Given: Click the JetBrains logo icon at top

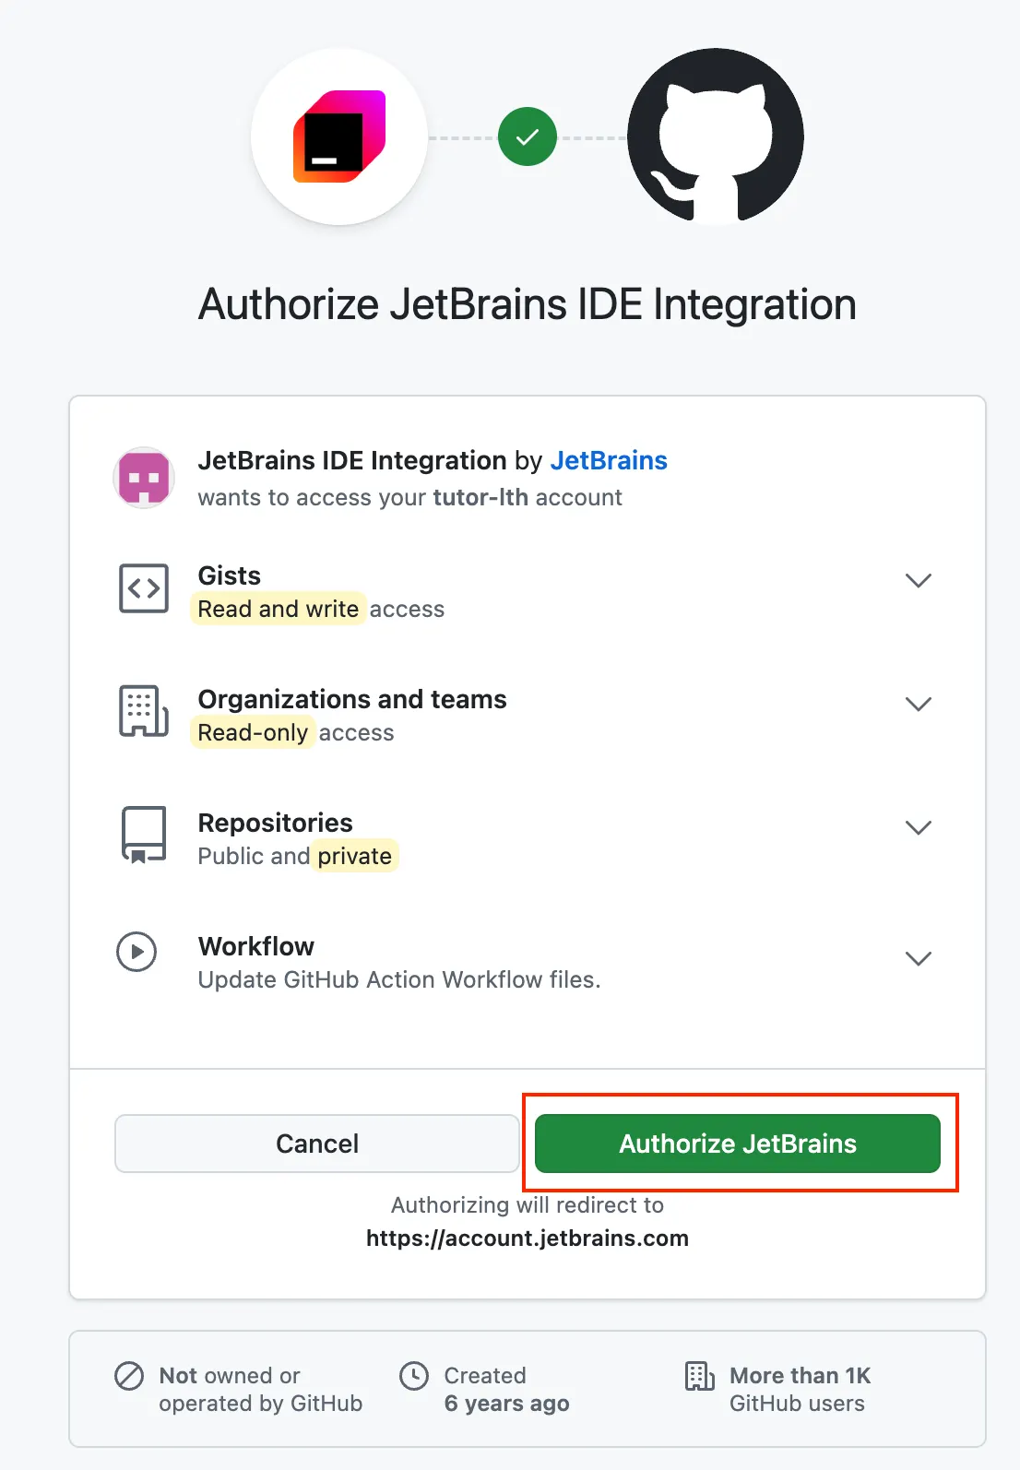Looking at the screenshot, I should click(x=339, y=136).
